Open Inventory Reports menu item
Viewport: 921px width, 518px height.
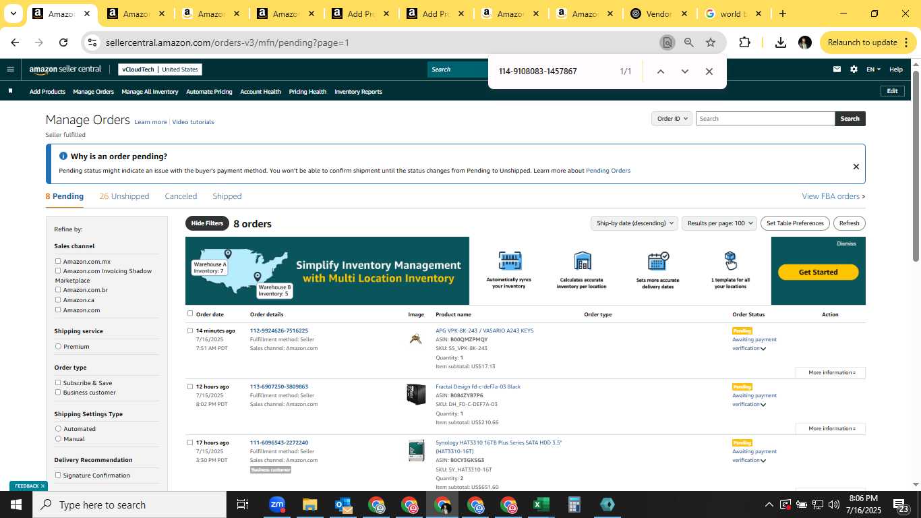pos(358,92)
